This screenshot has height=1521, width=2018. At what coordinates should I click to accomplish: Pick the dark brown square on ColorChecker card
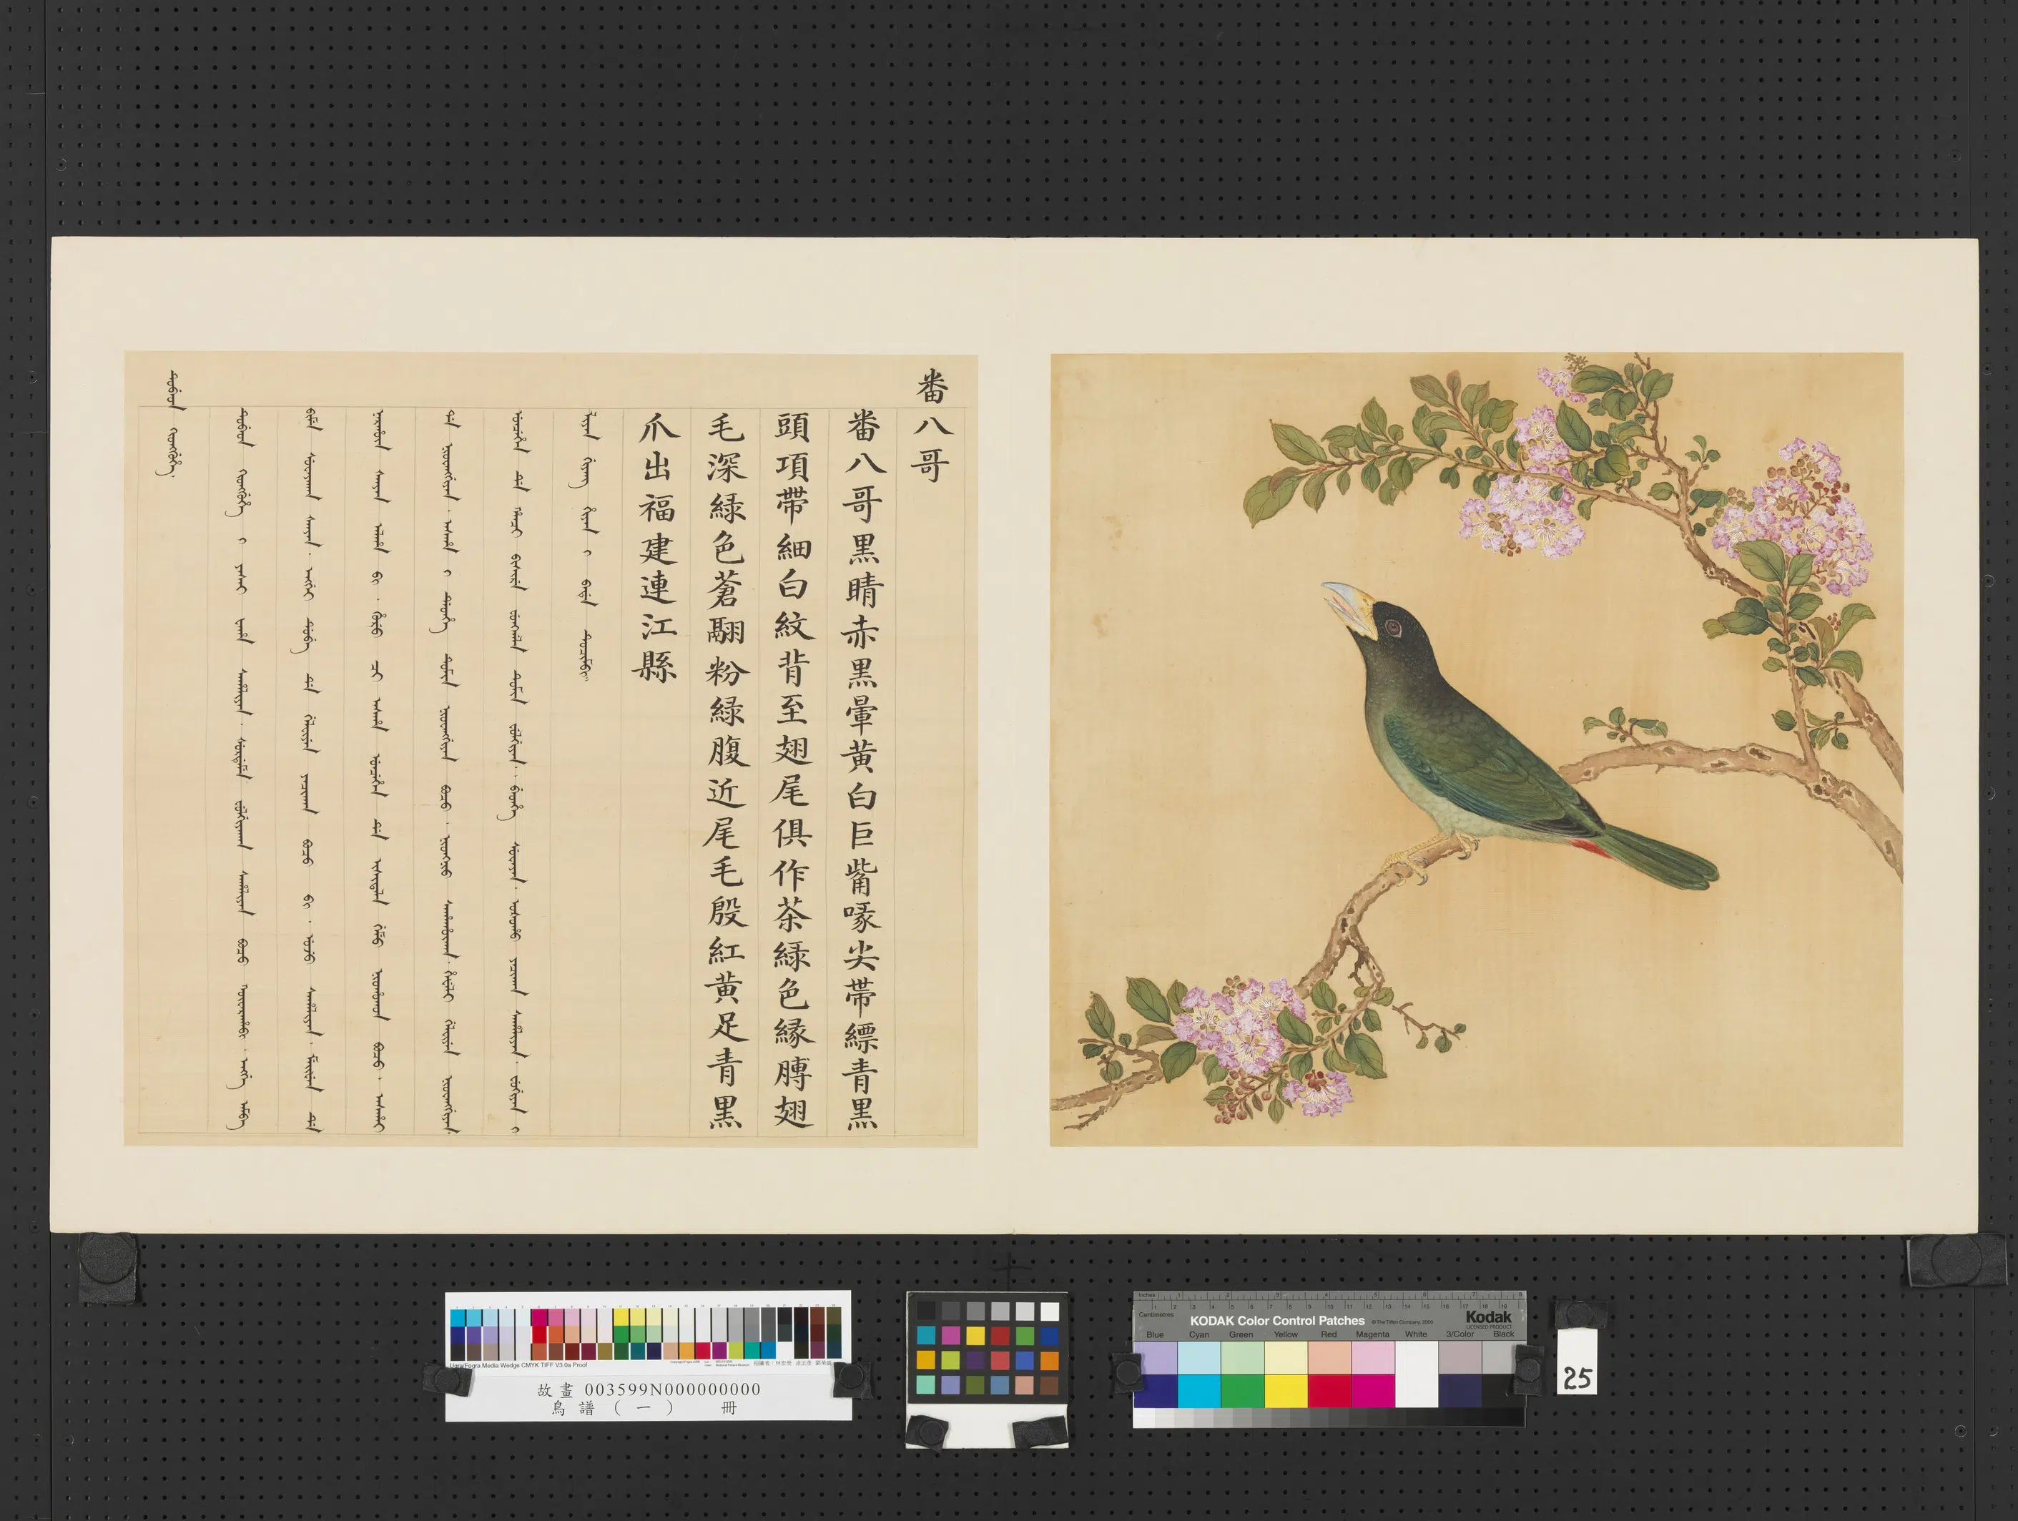click(1049, 1385)
